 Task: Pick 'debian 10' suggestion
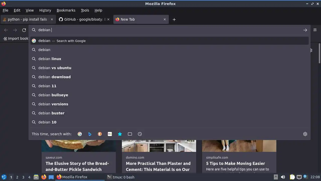click(x=170, y=122)
